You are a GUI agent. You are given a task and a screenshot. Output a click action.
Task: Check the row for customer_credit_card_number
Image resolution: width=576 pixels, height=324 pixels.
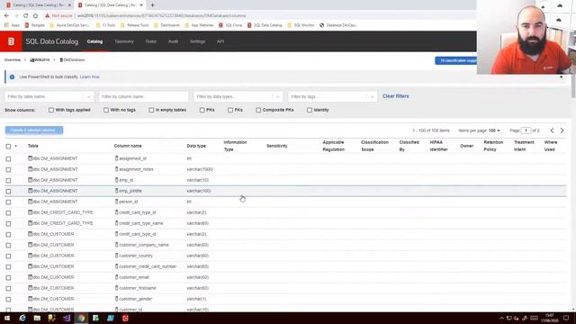coord(8,266)
